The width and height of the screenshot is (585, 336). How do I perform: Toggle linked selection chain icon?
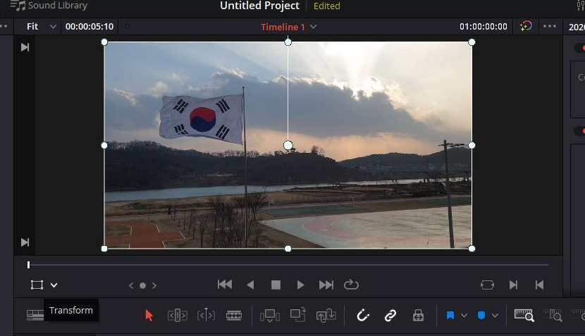[390, 316]
